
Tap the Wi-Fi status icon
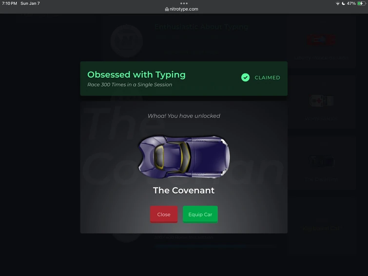point(337,3)
